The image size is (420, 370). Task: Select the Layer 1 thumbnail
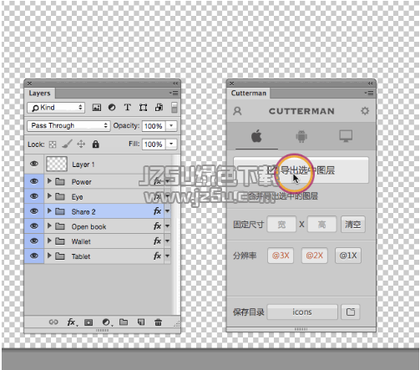(x=57, y=164)
